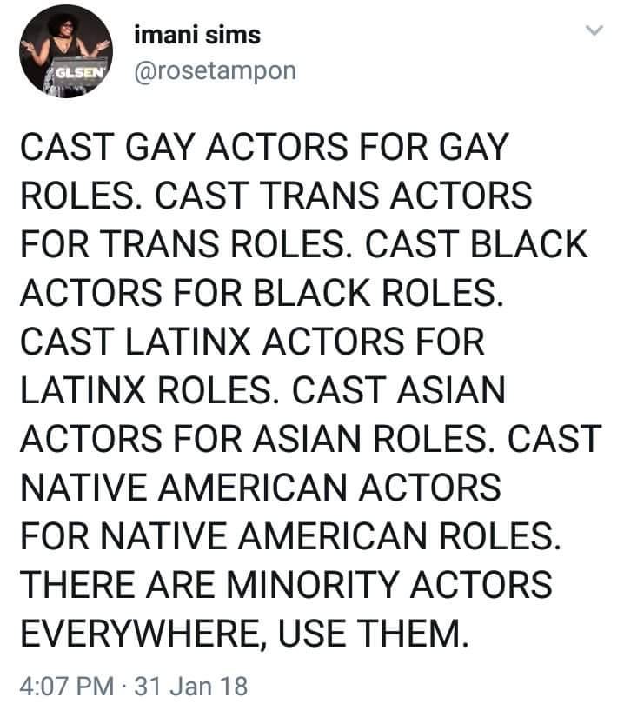The height and width of the screenshot is (724, 624).
Task: Click the GLSEN logo in avatar
Action: 80,72
